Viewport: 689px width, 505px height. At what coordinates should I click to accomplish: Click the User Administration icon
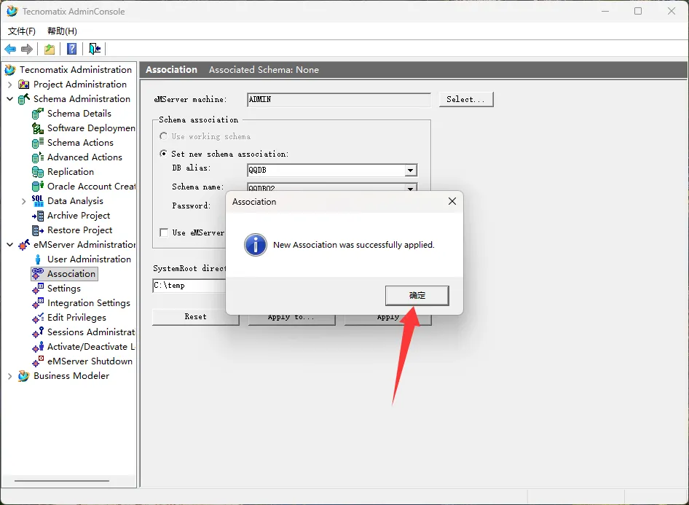[x=38, y=259]
